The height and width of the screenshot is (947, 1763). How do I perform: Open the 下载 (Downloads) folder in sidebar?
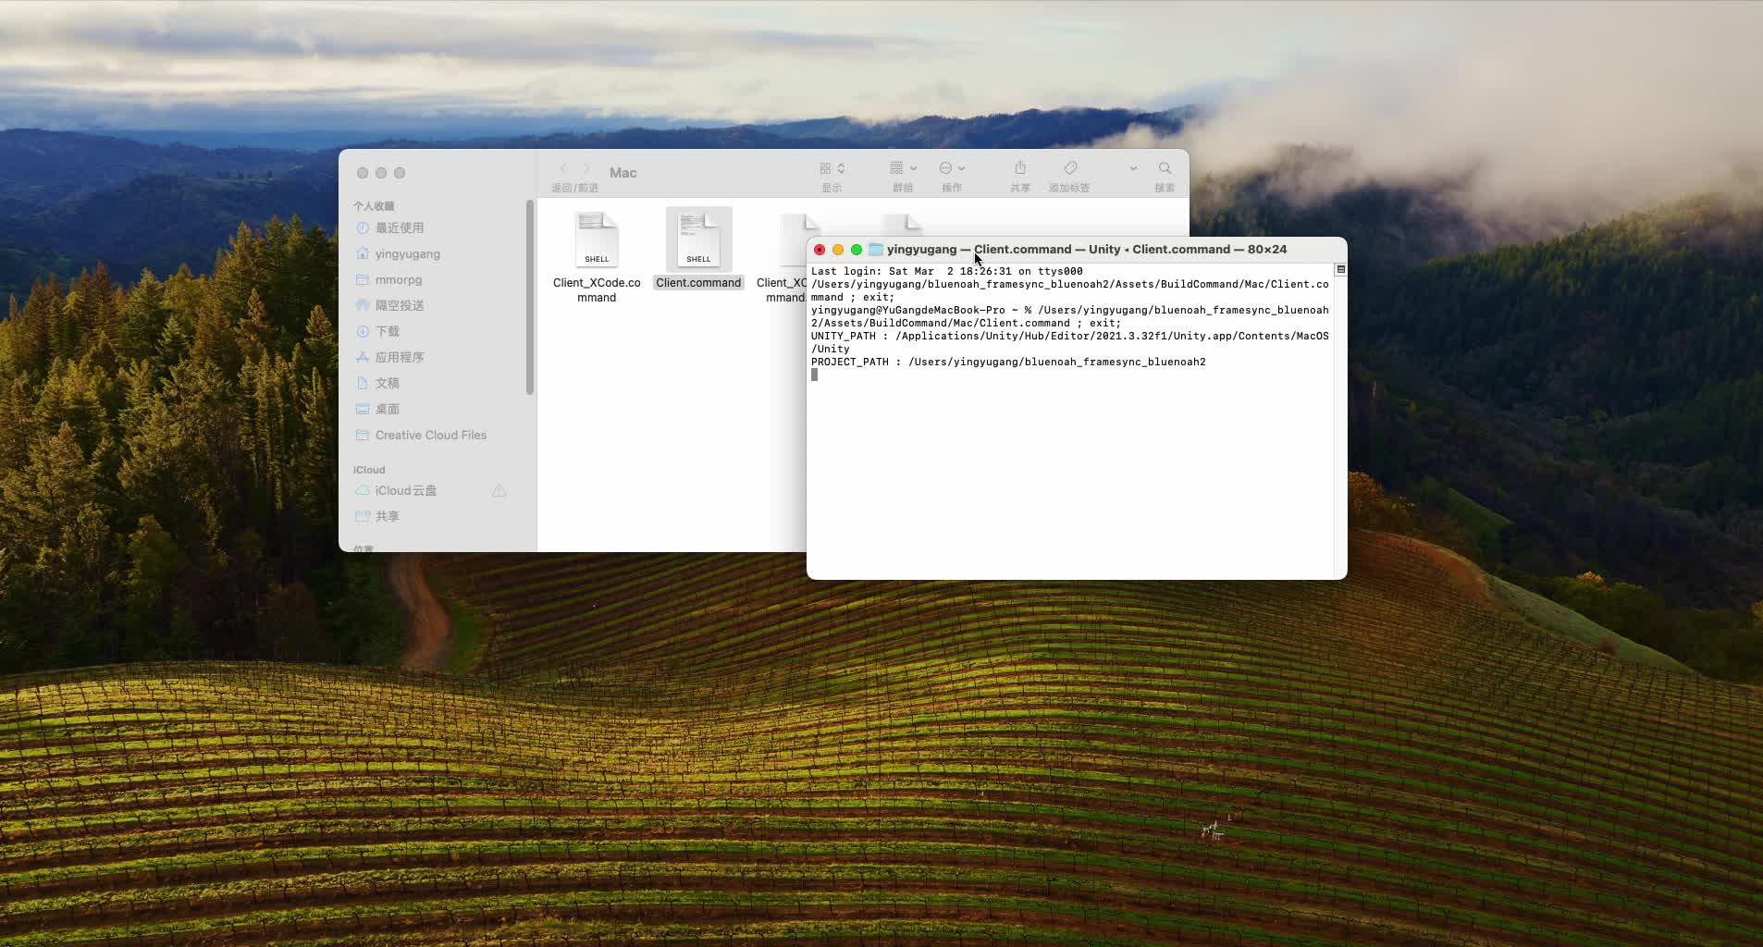[x=388, y=331]
